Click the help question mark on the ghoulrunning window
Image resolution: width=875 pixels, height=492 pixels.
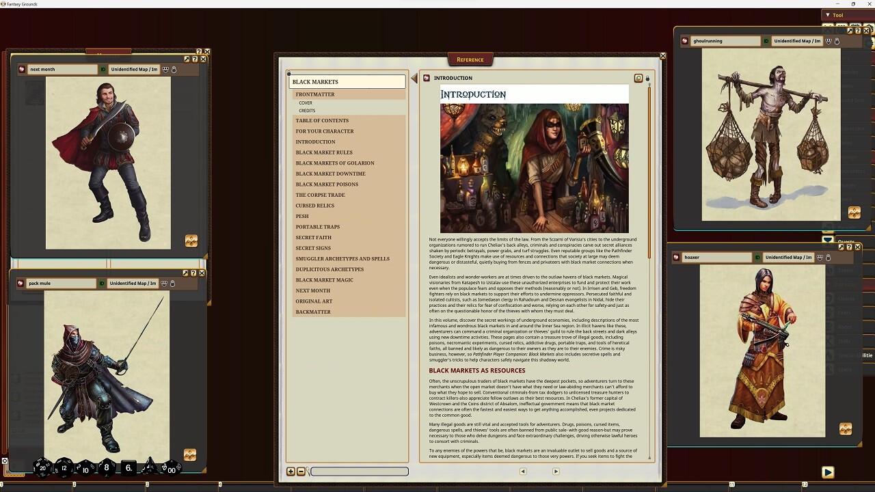click(x=857, y=31)
